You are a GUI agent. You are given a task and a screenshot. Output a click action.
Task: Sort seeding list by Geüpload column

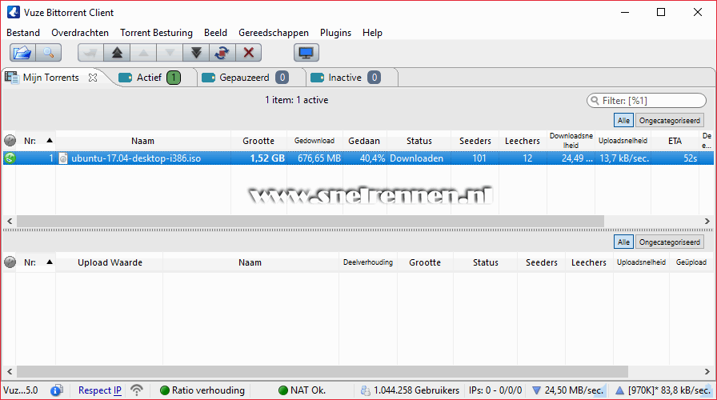691,262
